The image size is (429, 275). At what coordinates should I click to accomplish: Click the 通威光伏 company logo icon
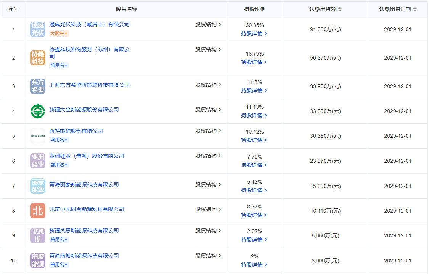click(x=38, y=29)
